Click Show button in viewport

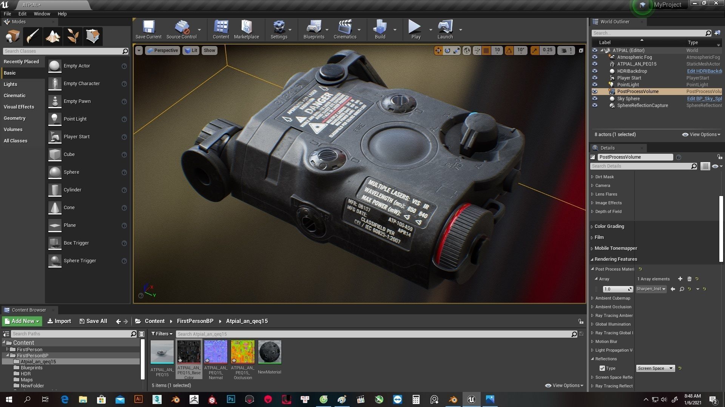click(209, 50)
